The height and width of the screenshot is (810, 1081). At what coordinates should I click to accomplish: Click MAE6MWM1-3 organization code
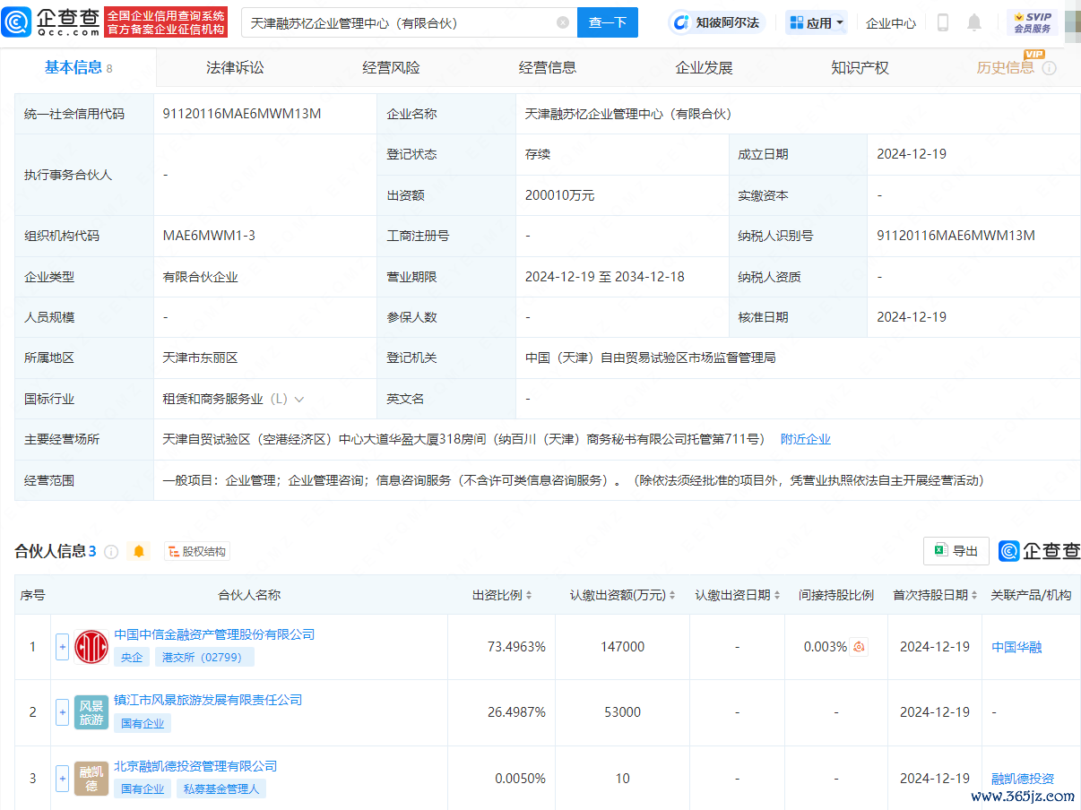(x=209, y=236)
